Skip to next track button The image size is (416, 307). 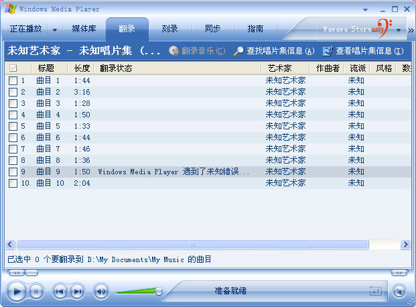pos(78,292)
